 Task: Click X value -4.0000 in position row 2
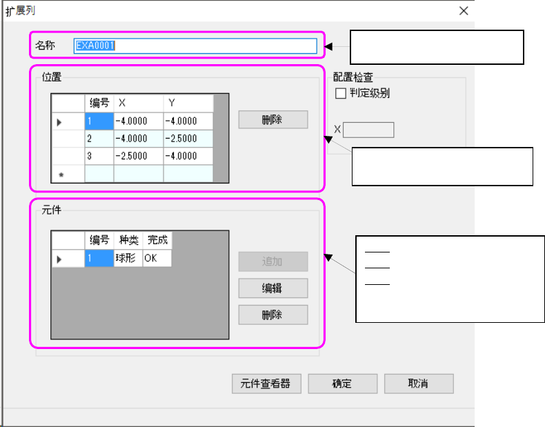tap(139, 139)
